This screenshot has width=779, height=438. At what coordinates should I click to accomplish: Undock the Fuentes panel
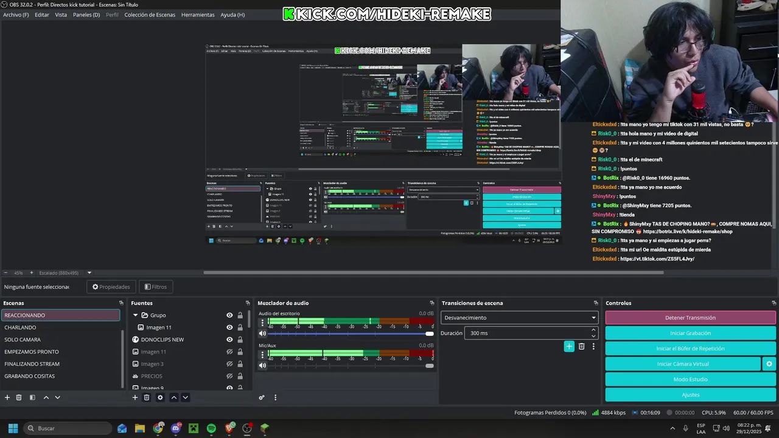coord(248,303)
